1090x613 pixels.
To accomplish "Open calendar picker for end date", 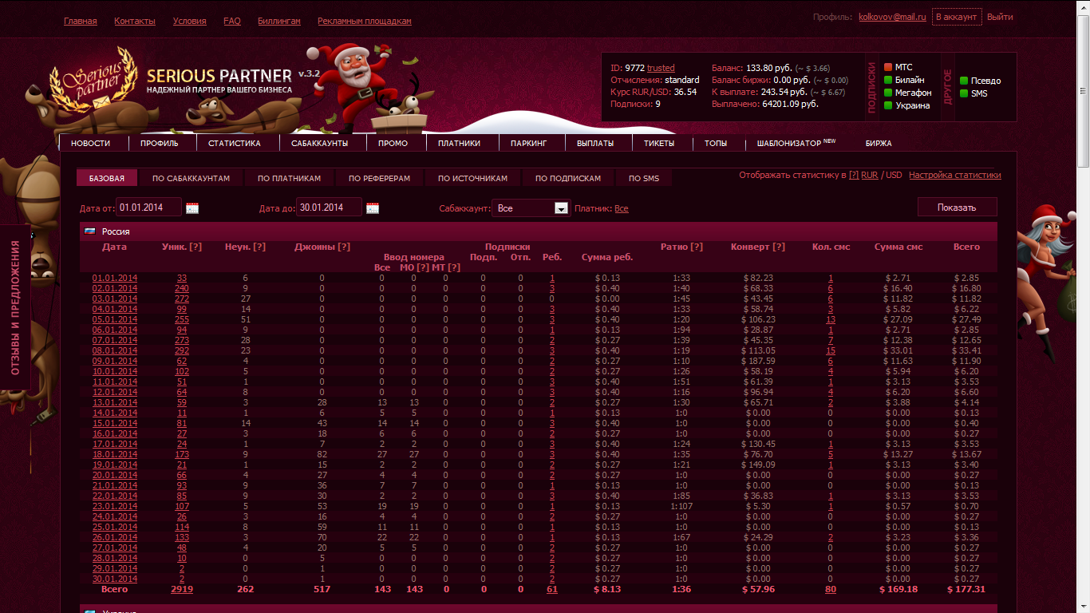I will click(373, 208).
